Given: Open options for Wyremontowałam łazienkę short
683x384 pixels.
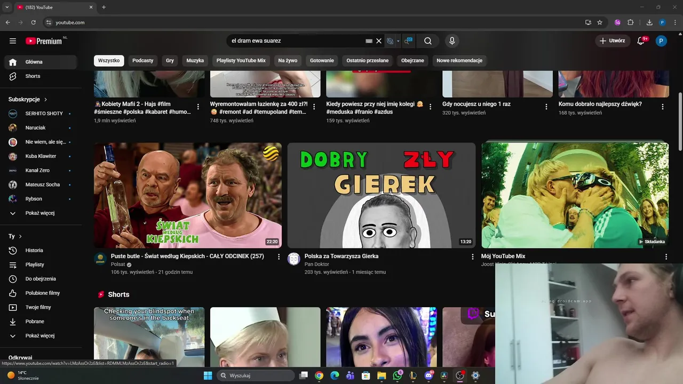Looking at the screenshot, I should [314, 107].
